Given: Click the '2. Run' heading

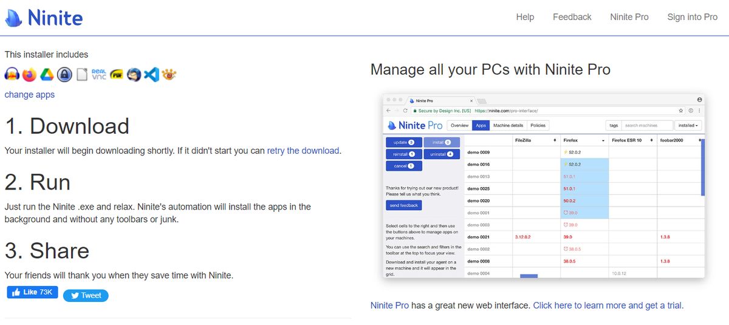Looking at the screenshot, I should pos(38,182).
